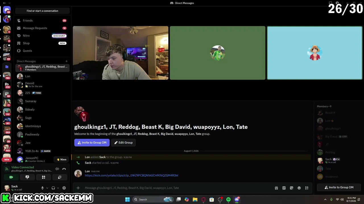Open User Settings gear
This screenshot has height=204, width=364.
(x=64, y=188)
